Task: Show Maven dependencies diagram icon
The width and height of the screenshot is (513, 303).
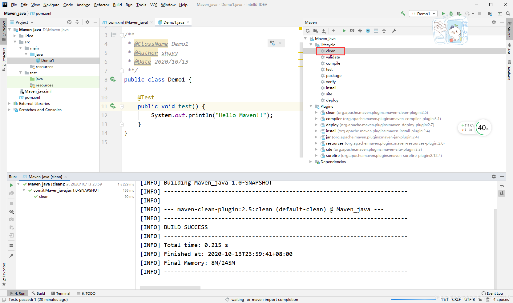Action: [376, 31]
